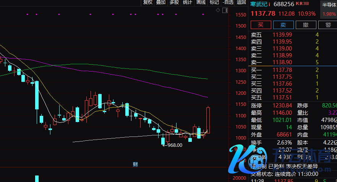
Task: Click the 买 buy button
Action: click(261, 25)
